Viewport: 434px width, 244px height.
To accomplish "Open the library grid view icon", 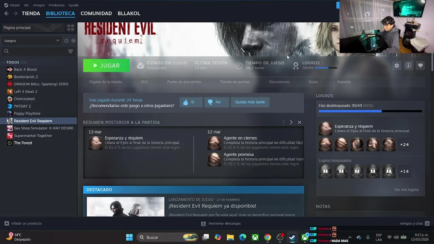I will click(x=71, y=28).
